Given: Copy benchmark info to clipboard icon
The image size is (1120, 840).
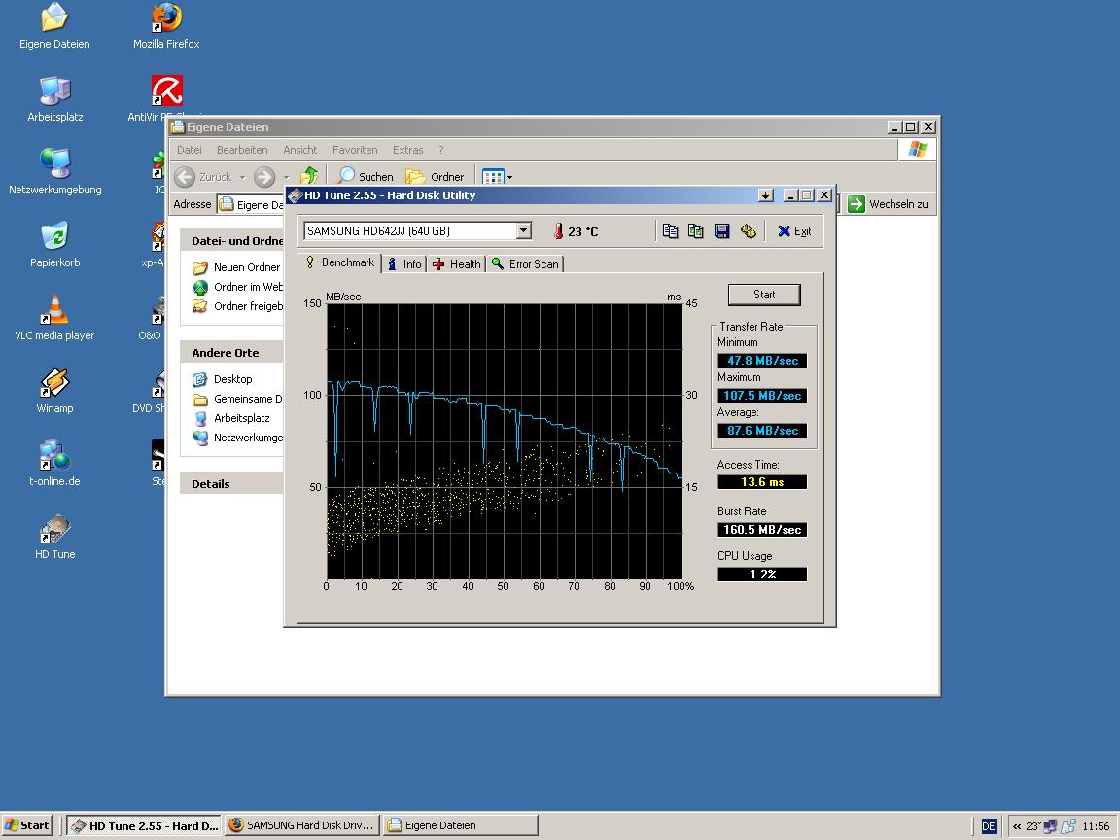Looking at the screenshot, I should pos(670,230).
